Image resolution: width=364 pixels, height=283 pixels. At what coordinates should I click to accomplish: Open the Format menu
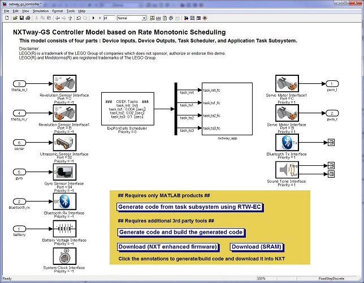click(x=57, y=11)
